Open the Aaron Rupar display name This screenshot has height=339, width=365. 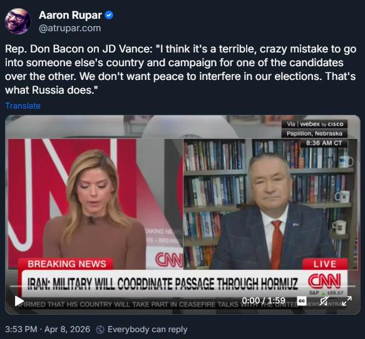click(70, 16)
